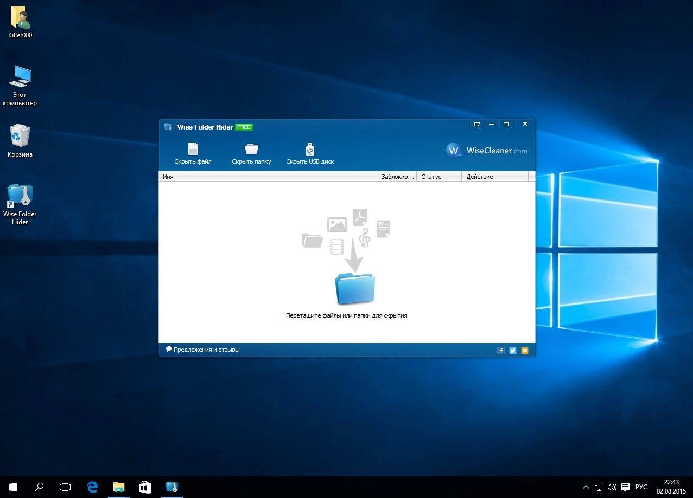Minimize the Wise Folder Hider window

pos(492,124)
